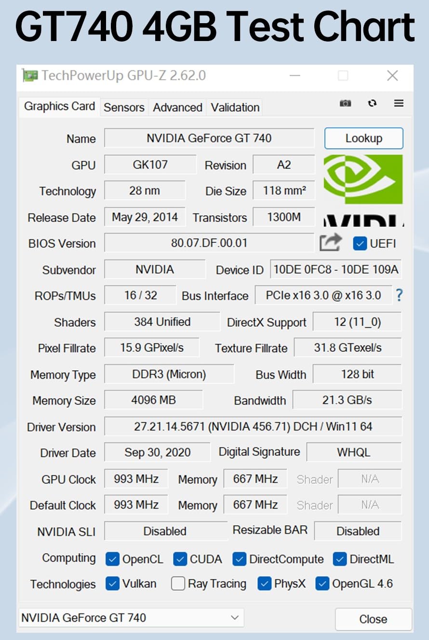Enable the Ray Tracing checkbox
This screenshot has height=640, width=429.
point(178,584)
